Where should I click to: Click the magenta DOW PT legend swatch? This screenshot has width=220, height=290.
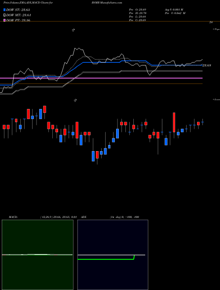(5, 20)
